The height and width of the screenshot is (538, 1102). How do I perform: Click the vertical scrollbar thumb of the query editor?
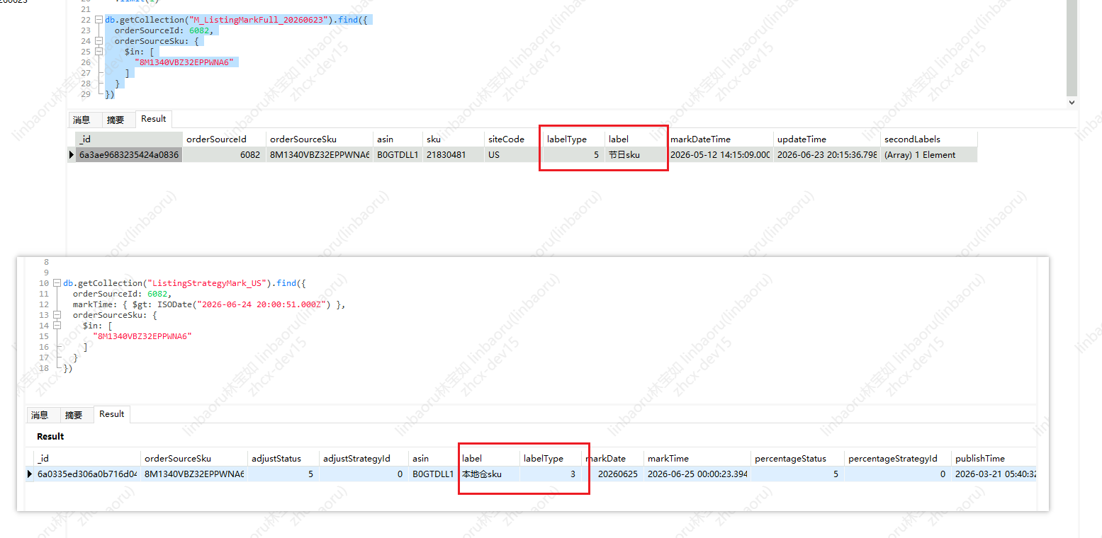[x=1072, y=47]
